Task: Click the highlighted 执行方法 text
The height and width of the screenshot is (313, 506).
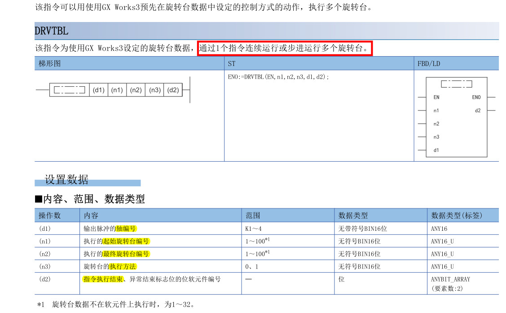Action: tap(123, 266)
